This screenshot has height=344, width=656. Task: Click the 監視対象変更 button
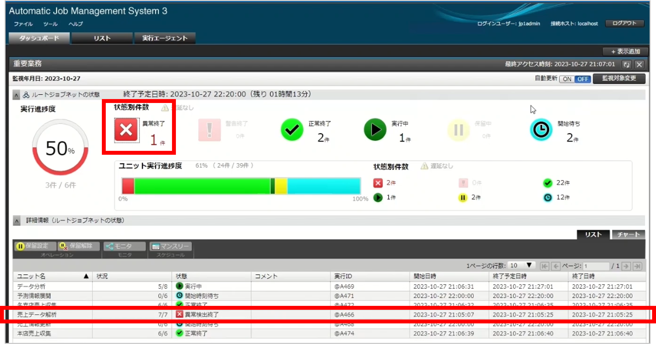click(x=619, y=78)
